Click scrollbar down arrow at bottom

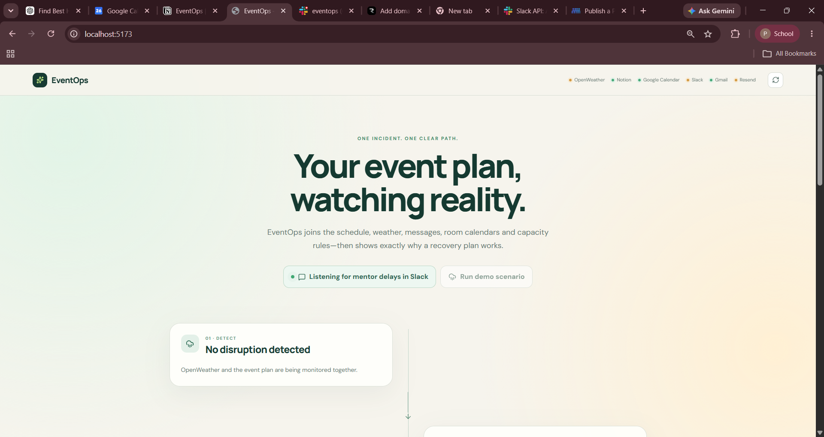click(x=820, y=432)
